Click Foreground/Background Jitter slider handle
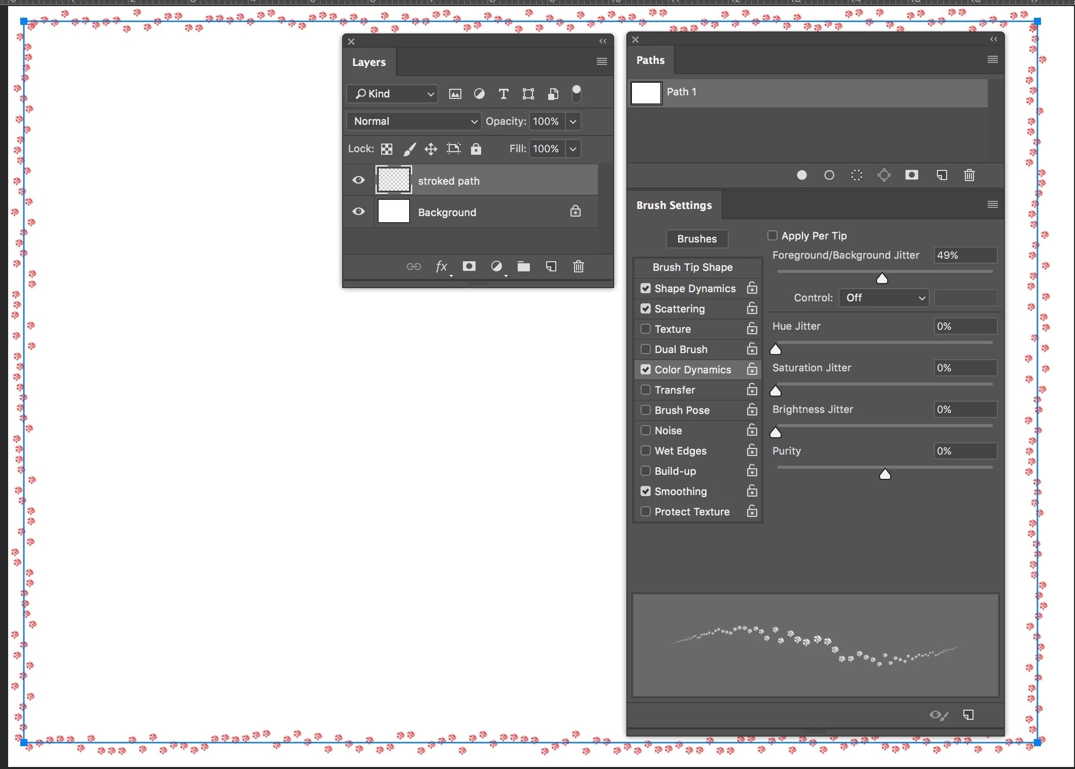1075x769 pixels. tap(882, 278)
